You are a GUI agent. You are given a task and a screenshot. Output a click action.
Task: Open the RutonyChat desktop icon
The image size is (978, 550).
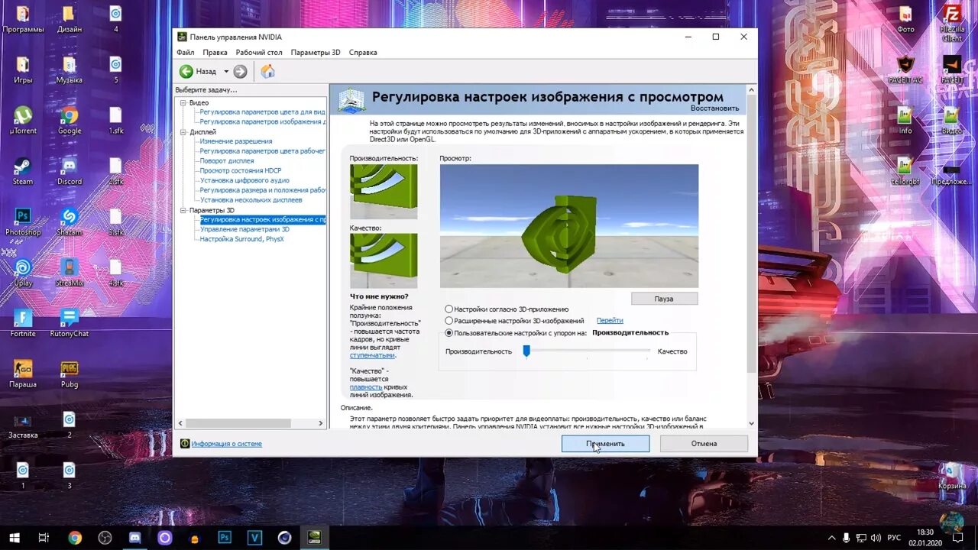coord(70,323)
